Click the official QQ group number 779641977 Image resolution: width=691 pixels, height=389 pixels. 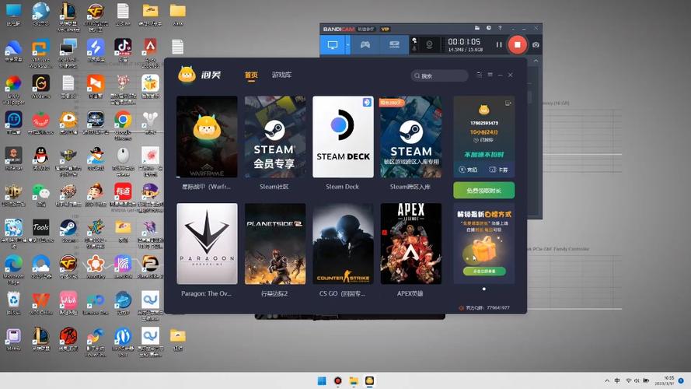pyautogui.click(x=498, y=308)
